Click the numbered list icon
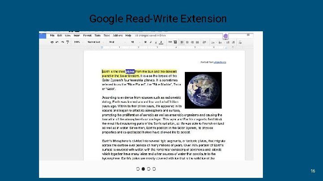323x181 pixels. click(x=214, y=42)
